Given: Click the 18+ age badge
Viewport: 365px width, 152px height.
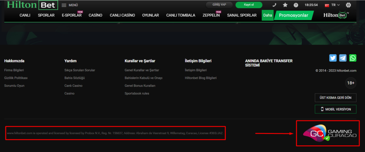Looking at the screenshot, I should [x=351, y=83].
